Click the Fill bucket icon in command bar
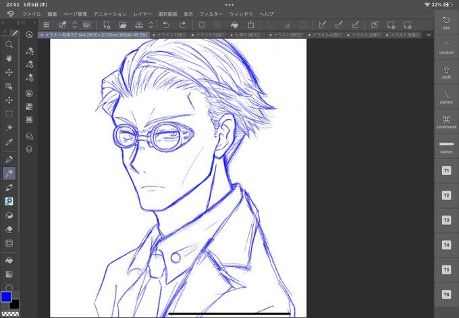The width and height of the screenshot is (459, 318). [234, 25]
